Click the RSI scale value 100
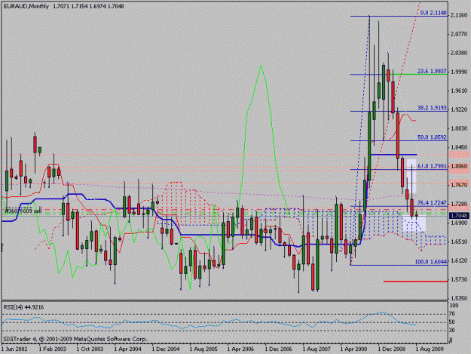Viewport: 471px width, 354px height. [454, 306]
